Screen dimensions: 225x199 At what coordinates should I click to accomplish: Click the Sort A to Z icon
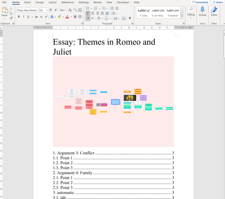coord(124,18)
